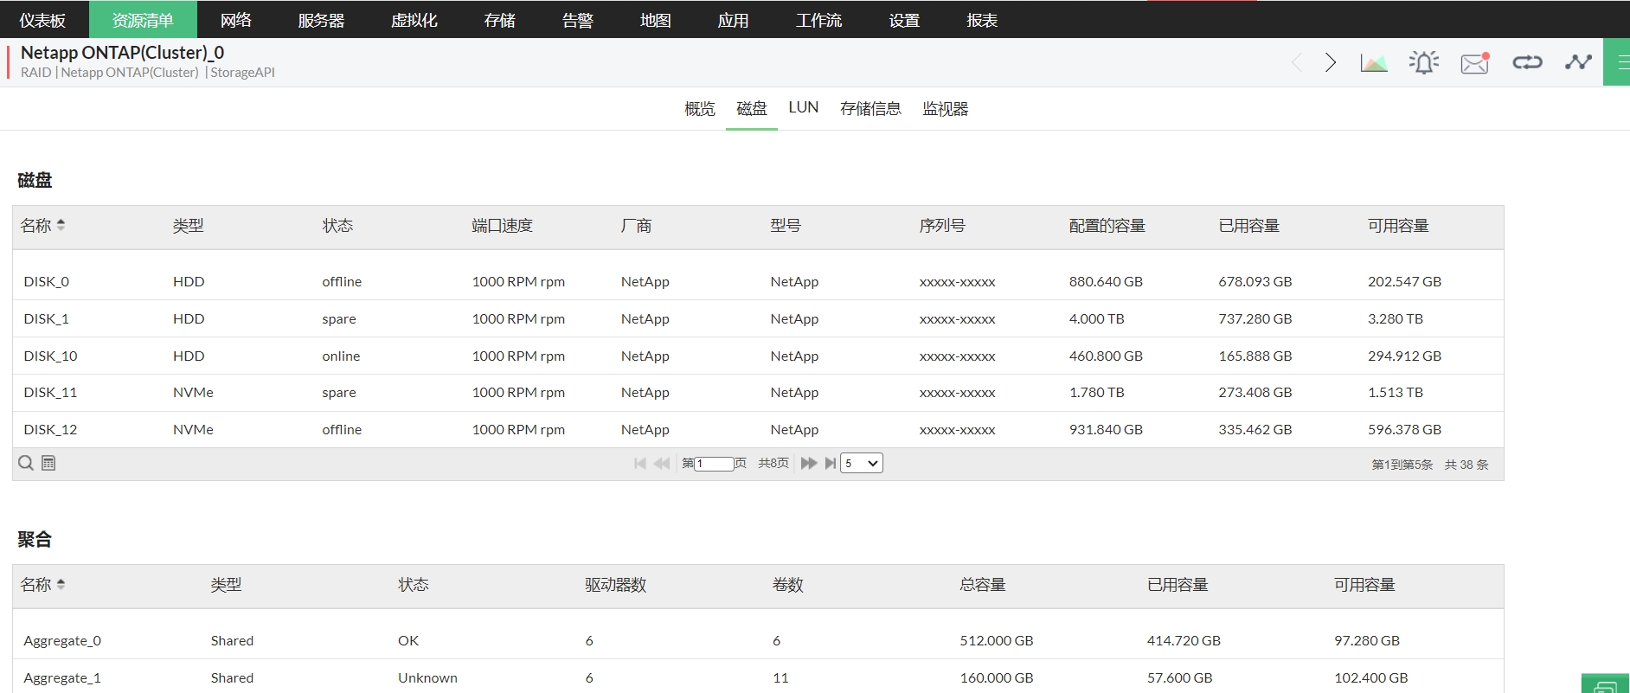The image size is (1630, 693).
Task: Click the 596.378 GB available value
Action: pos(1404,430)
